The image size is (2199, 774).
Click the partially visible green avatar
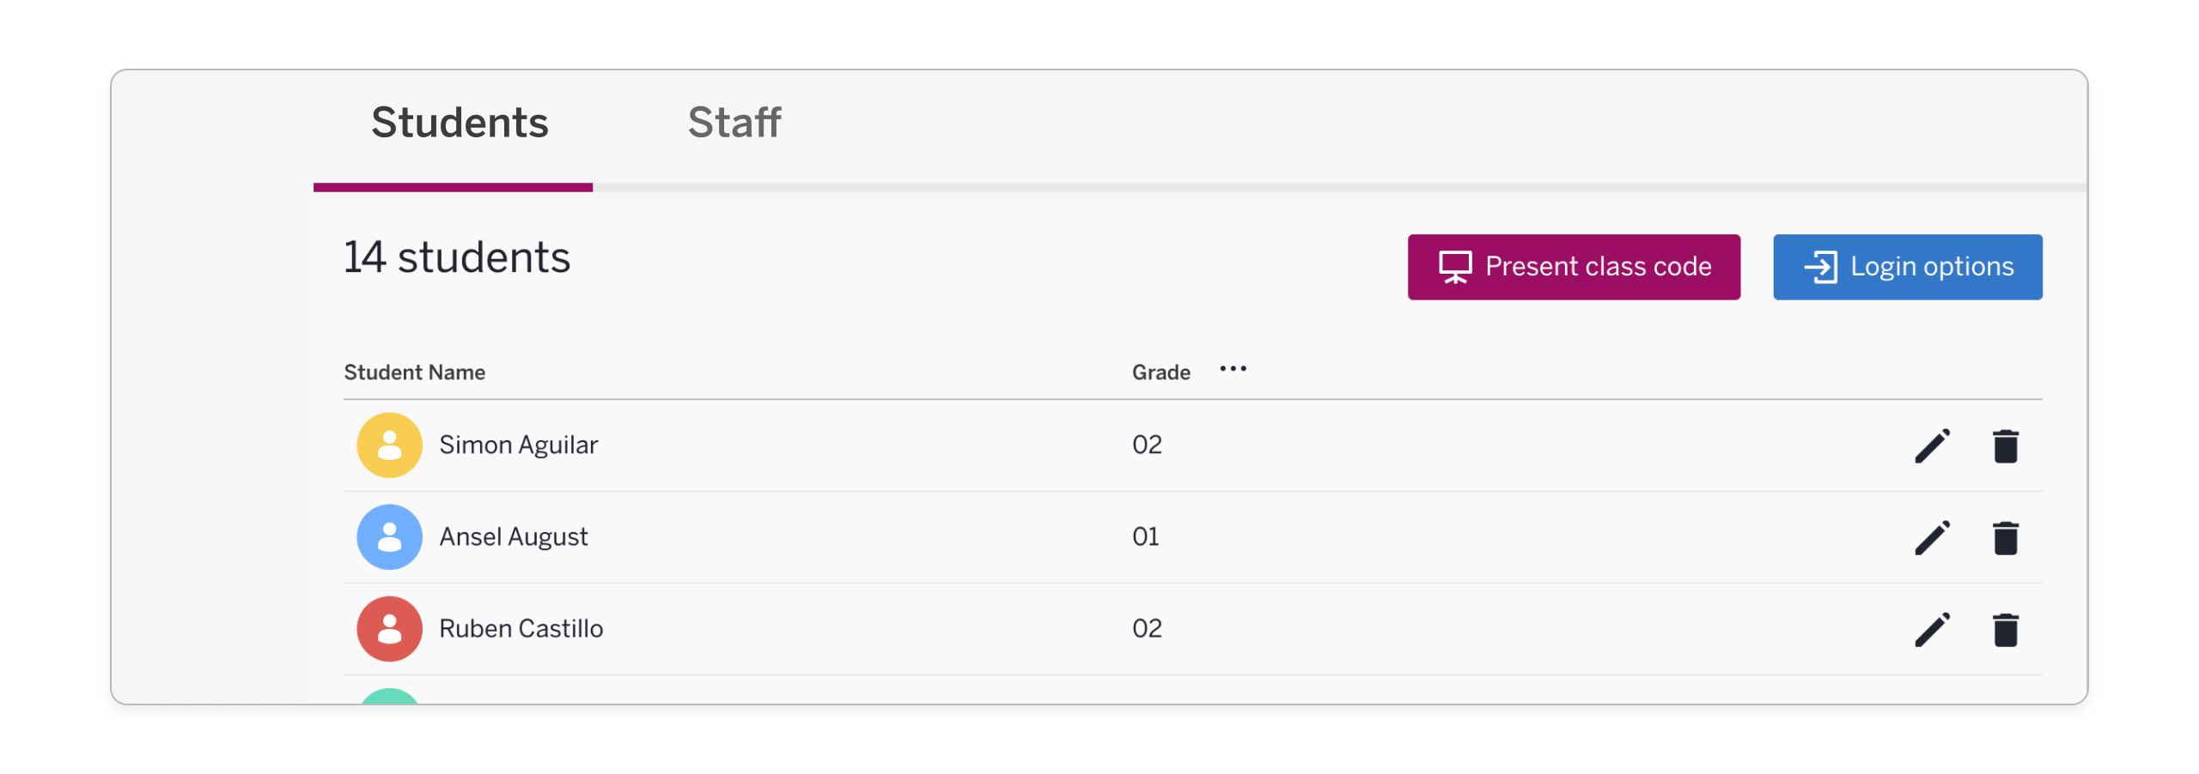click(x=389, y=697)
